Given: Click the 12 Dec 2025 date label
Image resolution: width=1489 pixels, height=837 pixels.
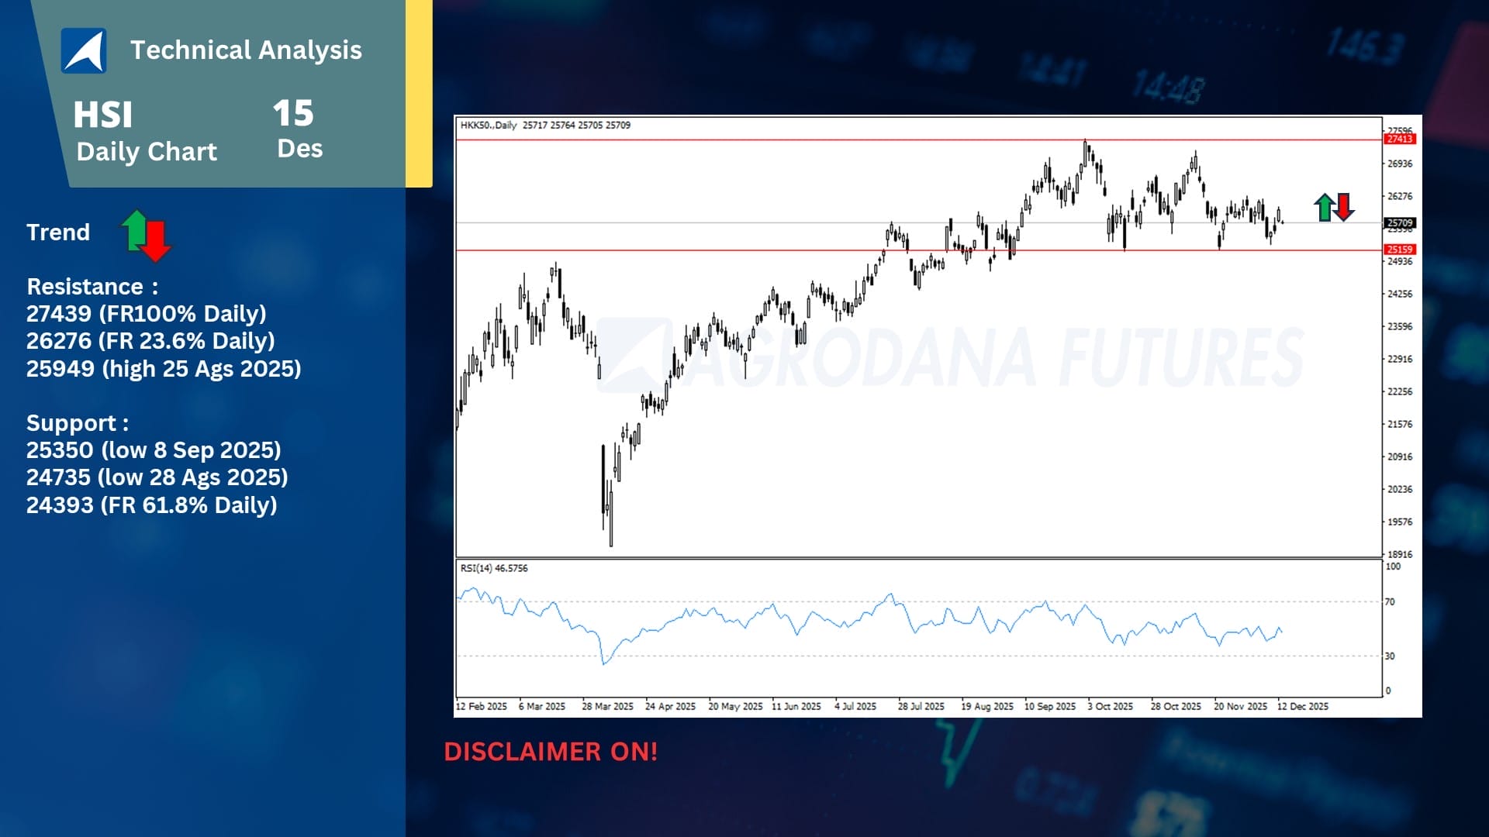Looking at the screenshot, I should 1303,706.
